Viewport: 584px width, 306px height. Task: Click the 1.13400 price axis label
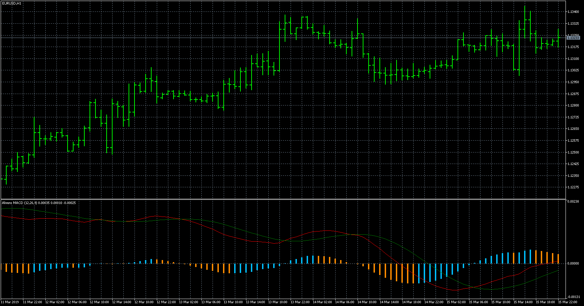(x=573, y=12)
